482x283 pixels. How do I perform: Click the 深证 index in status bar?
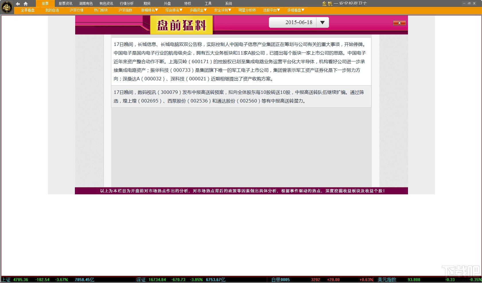(x=141, y=280)
